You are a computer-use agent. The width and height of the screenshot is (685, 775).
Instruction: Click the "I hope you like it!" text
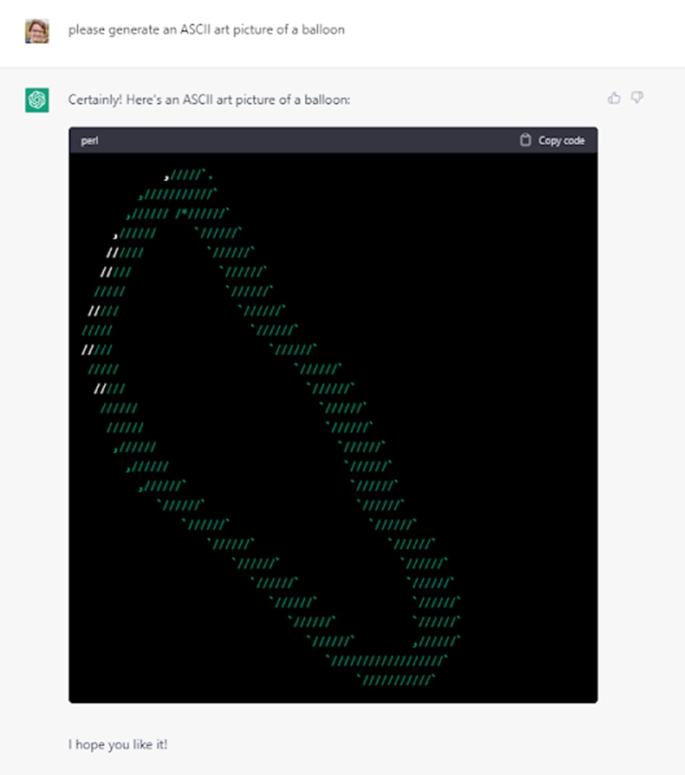118,744
